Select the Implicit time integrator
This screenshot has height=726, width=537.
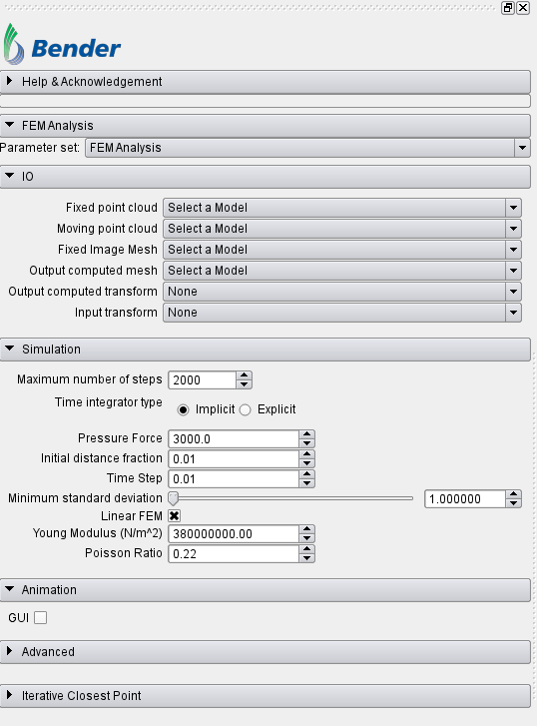tap(184, 409)
